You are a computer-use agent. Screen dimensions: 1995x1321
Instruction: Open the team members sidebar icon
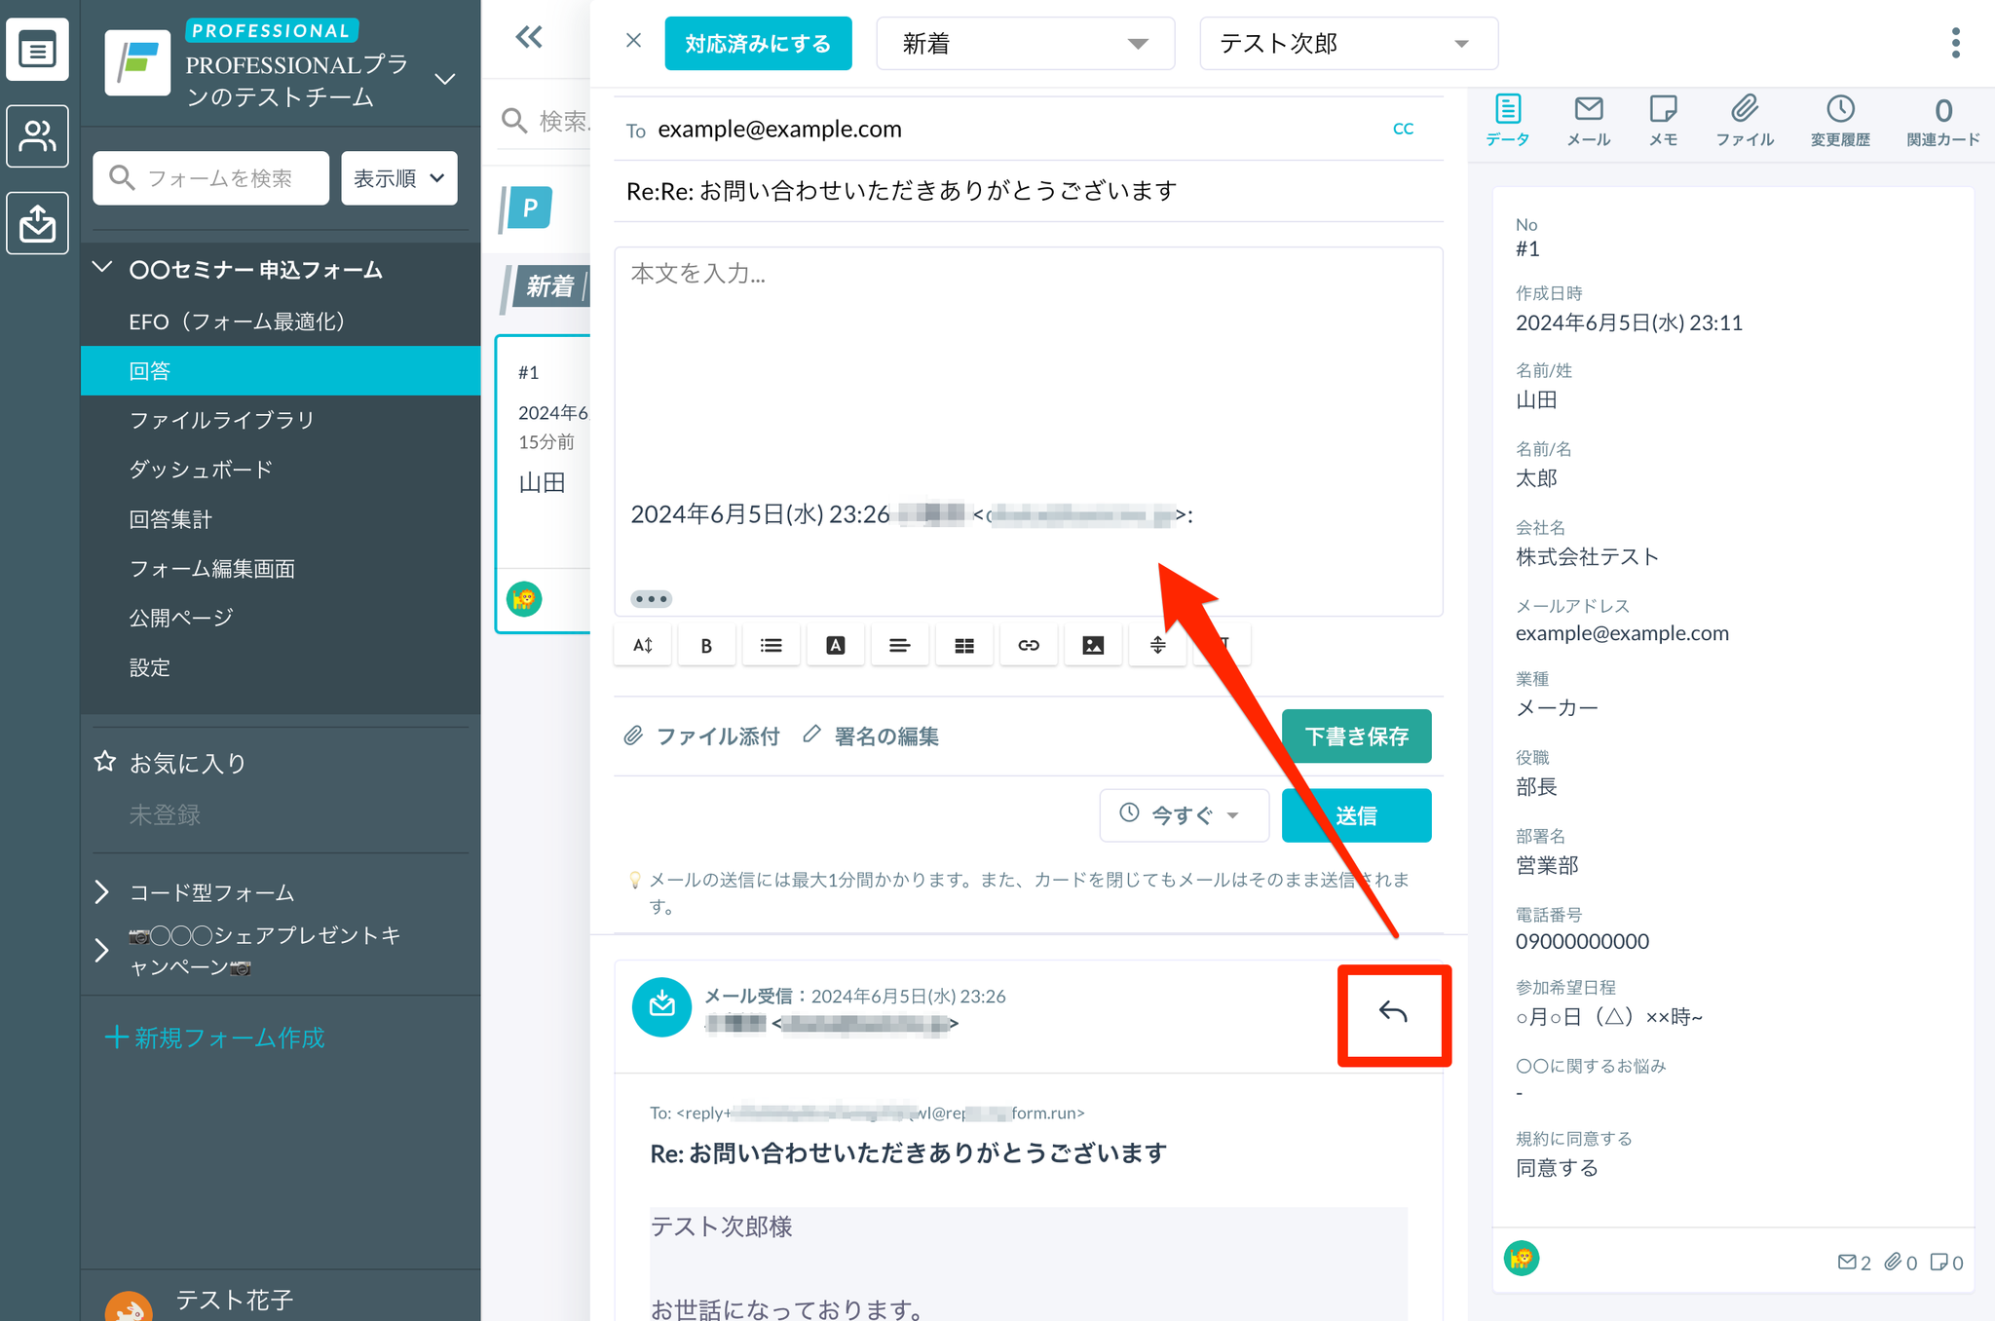click(37, 135)
